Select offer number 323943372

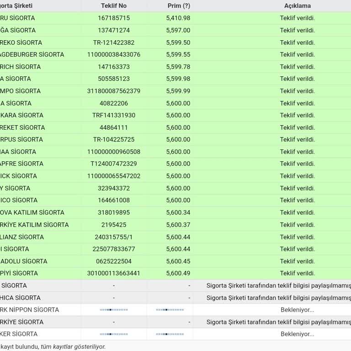pyautogui.click(x=114, y=188)
